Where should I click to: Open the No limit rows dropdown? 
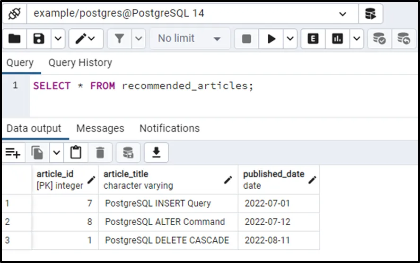190,38
